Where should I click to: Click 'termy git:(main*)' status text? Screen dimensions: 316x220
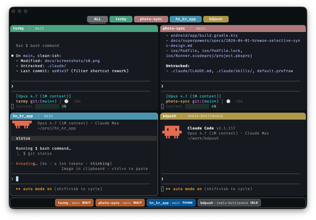tap(36, 101)
